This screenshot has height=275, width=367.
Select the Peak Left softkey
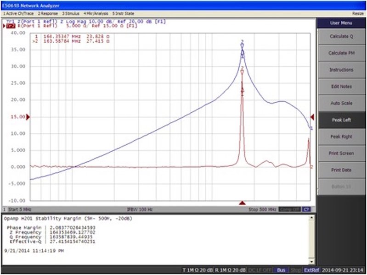[341, 120]
